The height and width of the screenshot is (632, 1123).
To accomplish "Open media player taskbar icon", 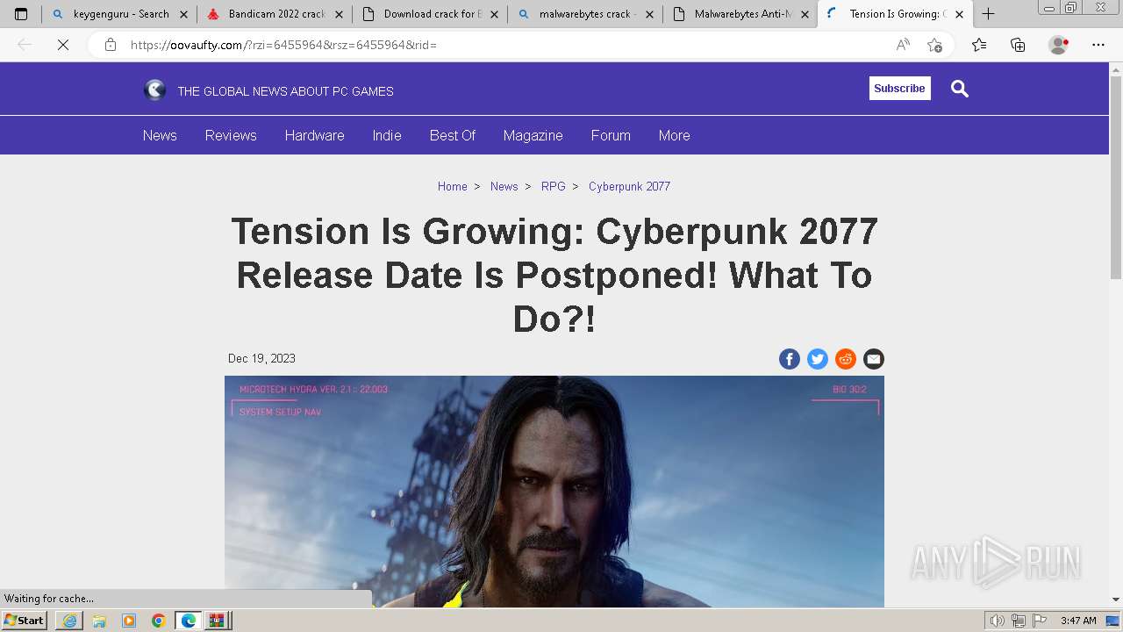I will 129,621.
